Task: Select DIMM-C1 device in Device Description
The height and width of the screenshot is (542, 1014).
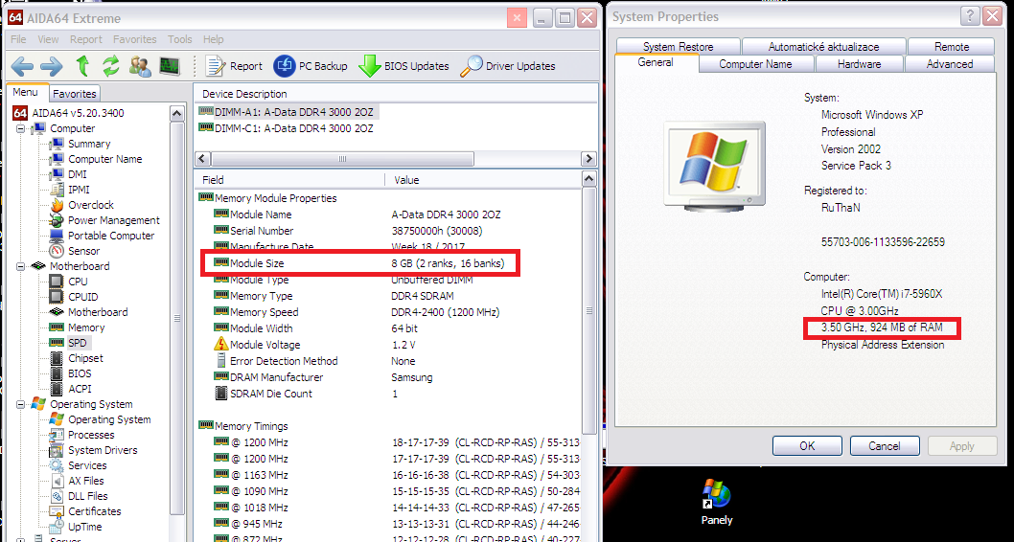Action: tap(287, 128)
